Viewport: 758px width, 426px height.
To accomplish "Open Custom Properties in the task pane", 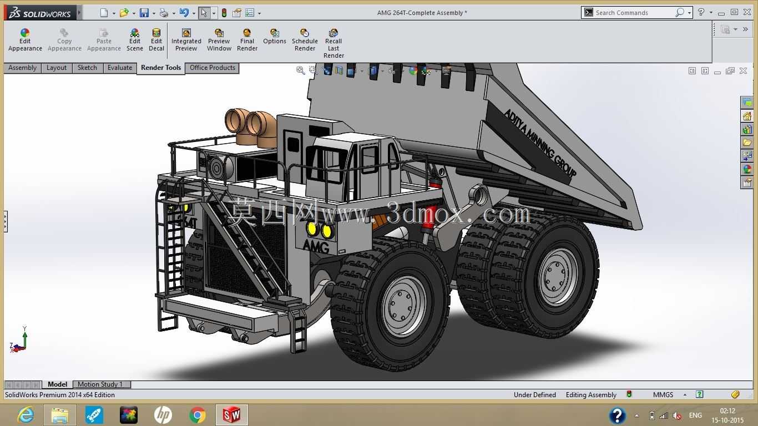I will click(747, 182).
